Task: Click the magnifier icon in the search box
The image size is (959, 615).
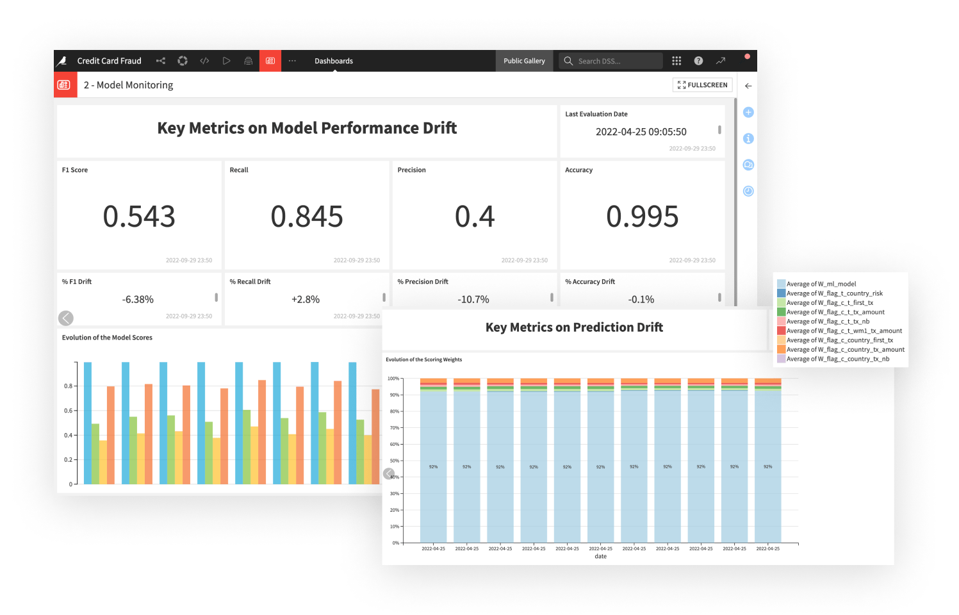Action: click(568, 61)
